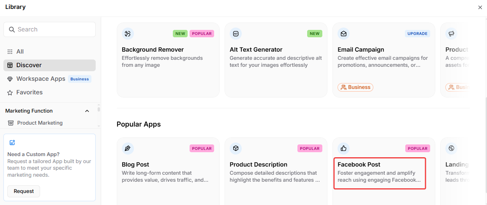Click the Business badge on Email Campaign
The height and width of the screenshot is (205, 487).
point(355,87)
